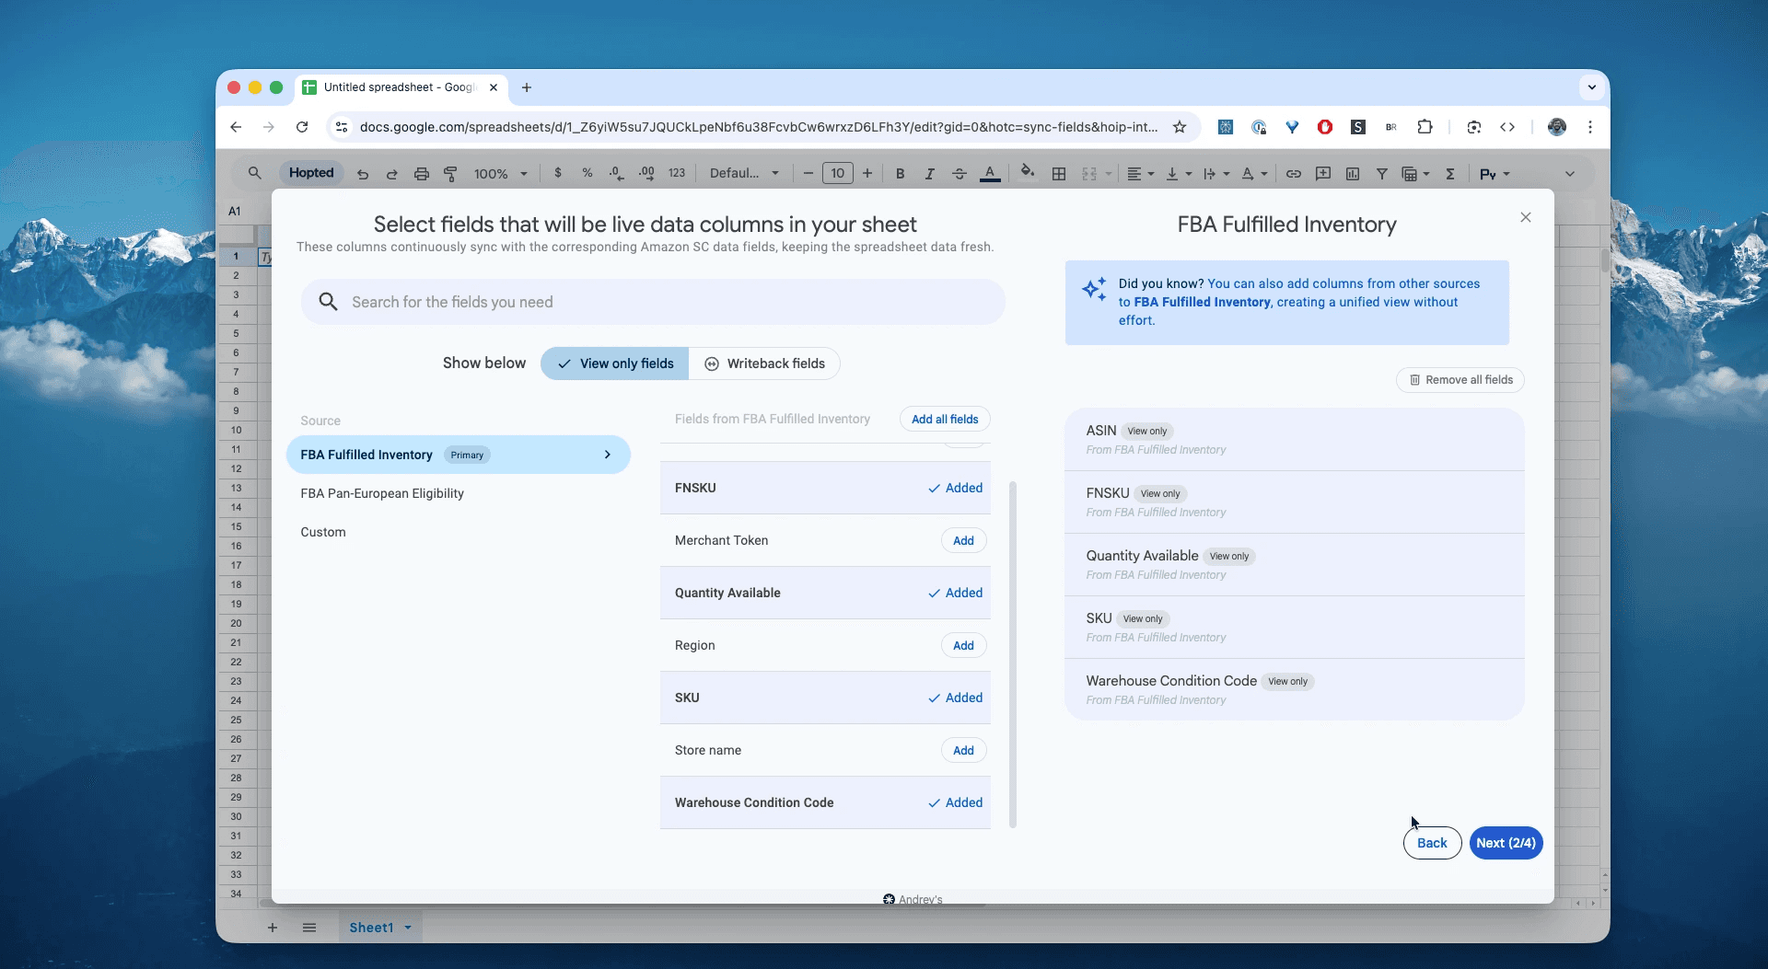The image size is (1768, 969).
Task: Toggle strikethrough formatting
Action: [x=959, y=174]
